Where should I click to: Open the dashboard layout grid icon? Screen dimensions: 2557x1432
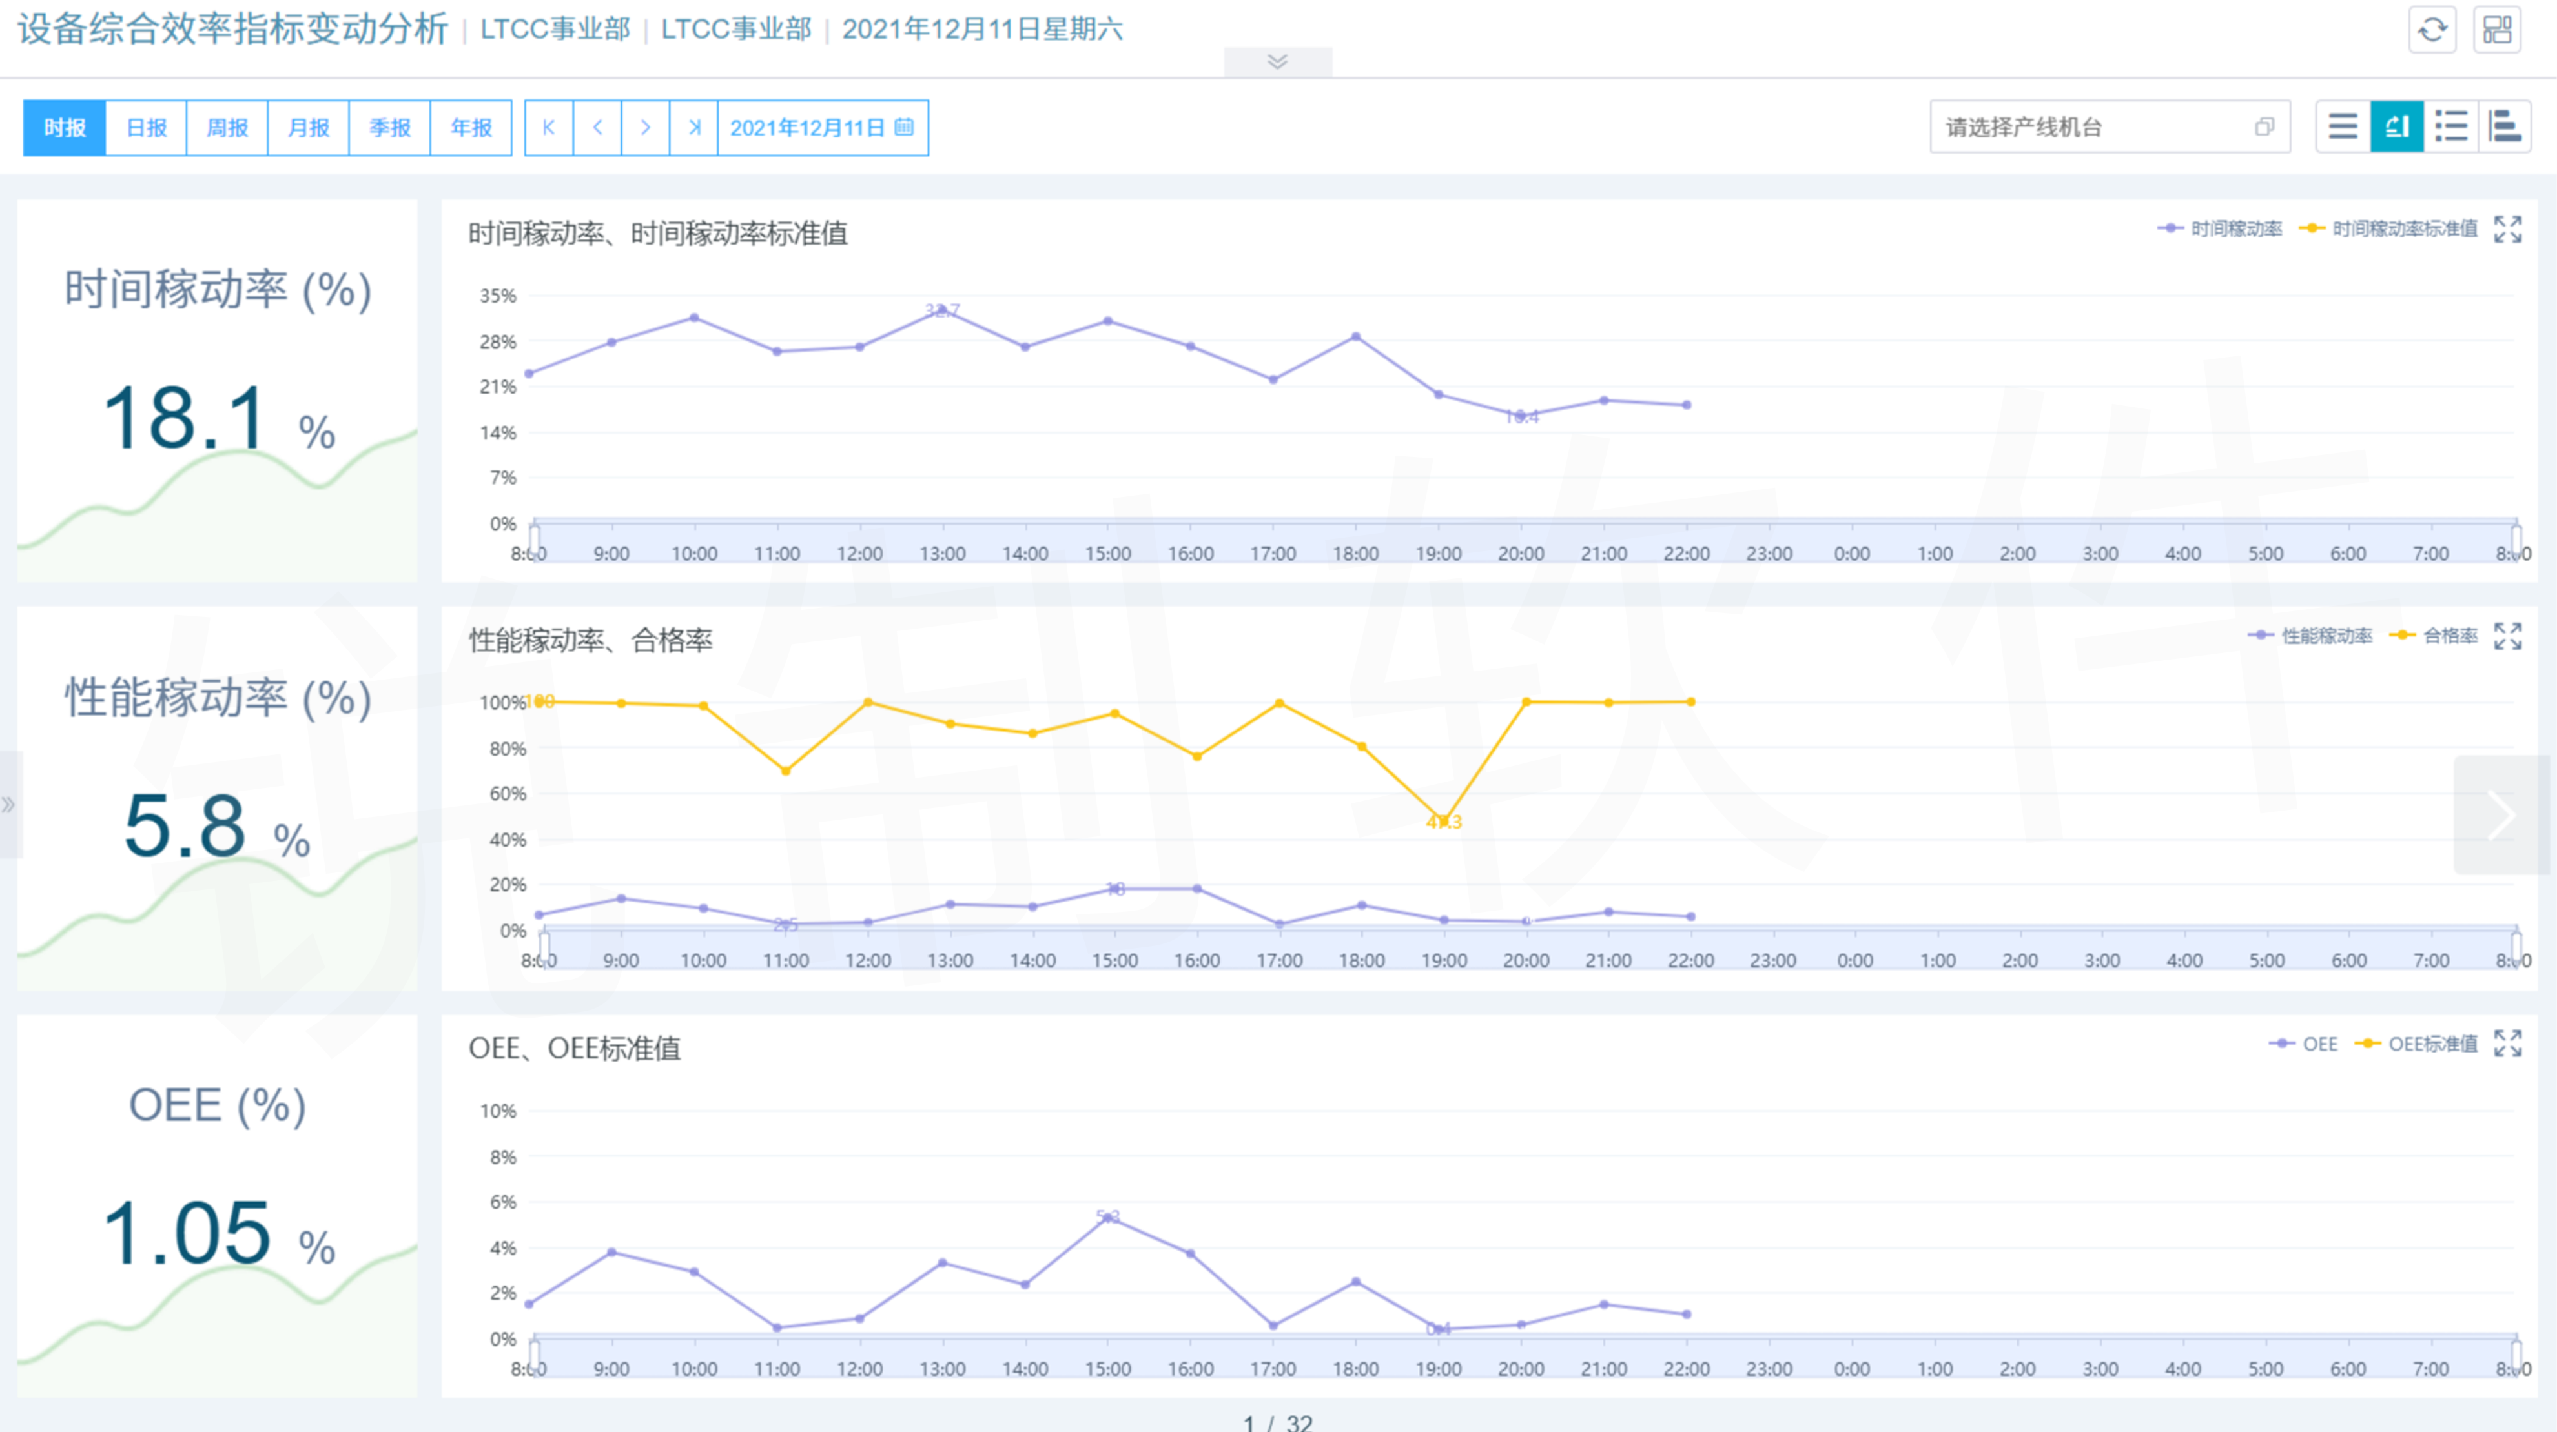click(x=2498, y=30)
